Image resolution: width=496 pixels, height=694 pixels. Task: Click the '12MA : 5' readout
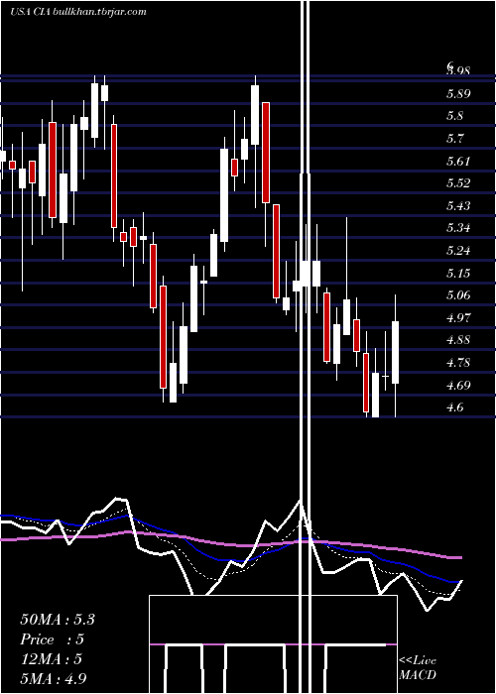51,659
